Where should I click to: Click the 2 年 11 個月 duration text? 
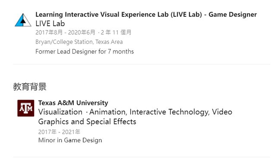[x=116, y=32]
